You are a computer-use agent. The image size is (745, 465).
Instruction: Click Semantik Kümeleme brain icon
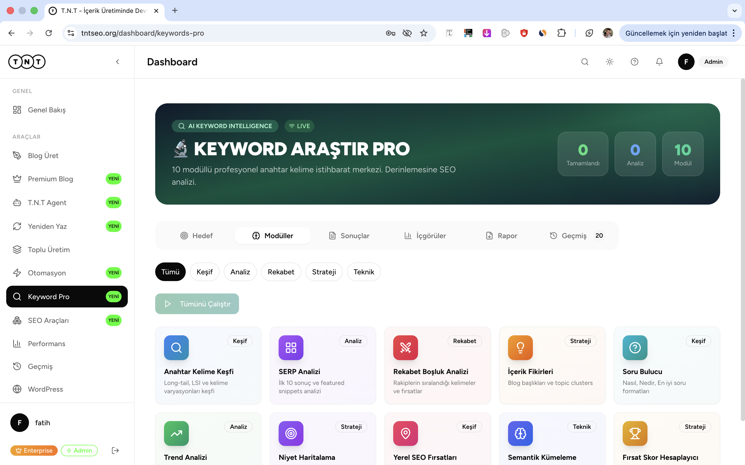tap(520, 433)
